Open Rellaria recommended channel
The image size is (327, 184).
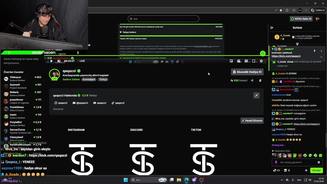(x=22, y=94)
